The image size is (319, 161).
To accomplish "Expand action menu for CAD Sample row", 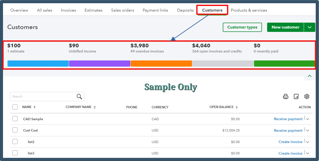I will (x=308, y=119).
